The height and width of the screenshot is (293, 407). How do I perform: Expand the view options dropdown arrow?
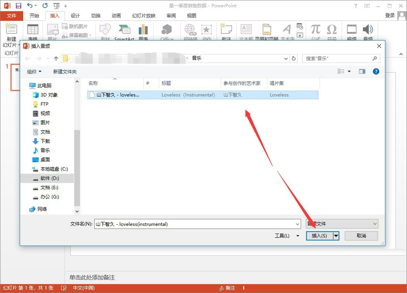[349, 72]
